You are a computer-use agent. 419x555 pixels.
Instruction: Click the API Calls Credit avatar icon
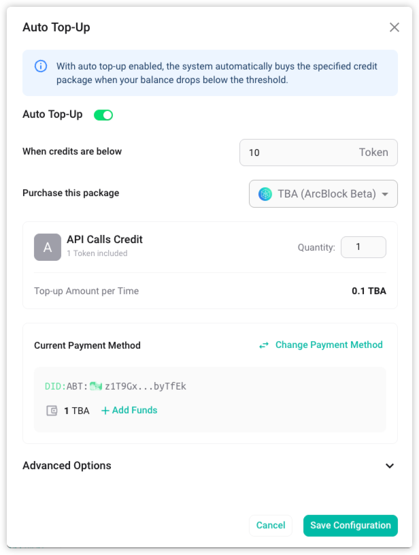click(x=48, y=247)
